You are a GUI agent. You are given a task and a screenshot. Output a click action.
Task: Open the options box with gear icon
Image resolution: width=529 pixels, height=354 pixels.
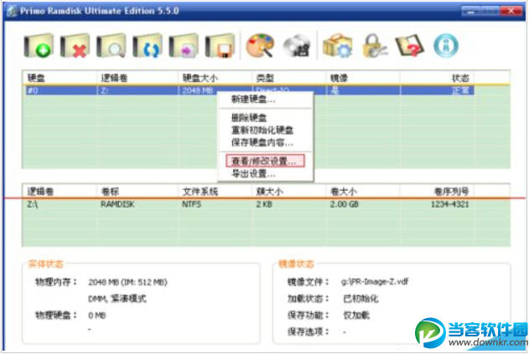tap(338, 45)
